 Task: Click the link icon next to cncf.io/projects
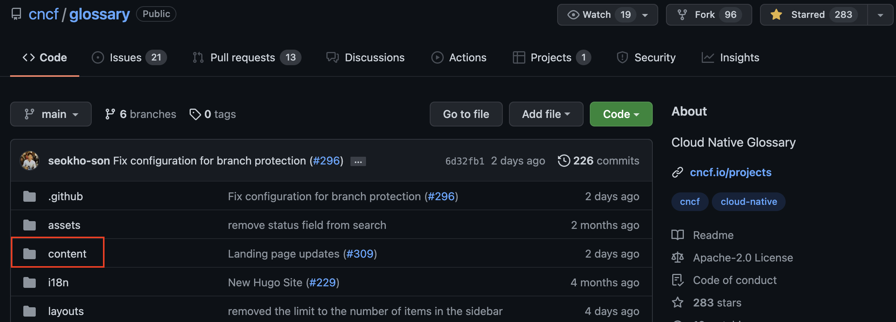678,172
